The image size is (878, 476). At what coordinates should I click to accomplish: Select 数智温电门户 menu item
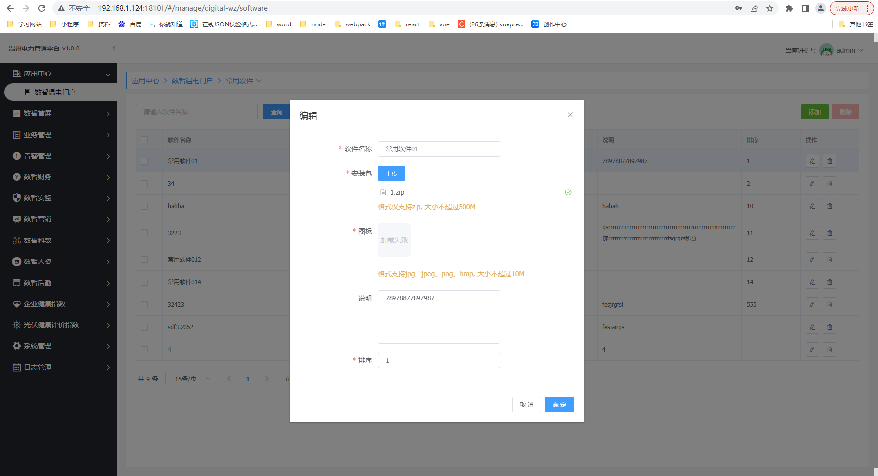tap(61, 92)
